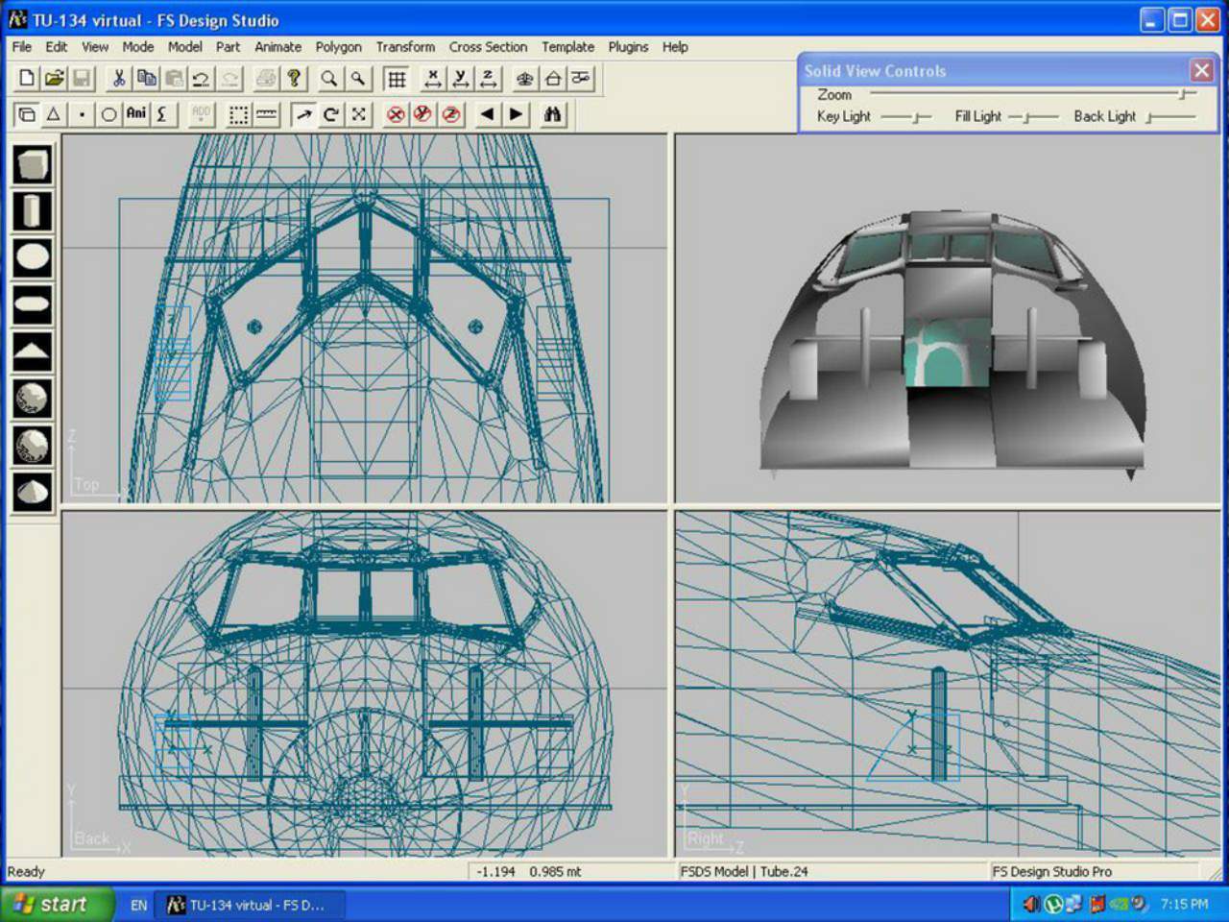The width and height of the screenshot is (1229, 922).
Task: Add the triangle wedge primitive
Action: pos(33,352)
